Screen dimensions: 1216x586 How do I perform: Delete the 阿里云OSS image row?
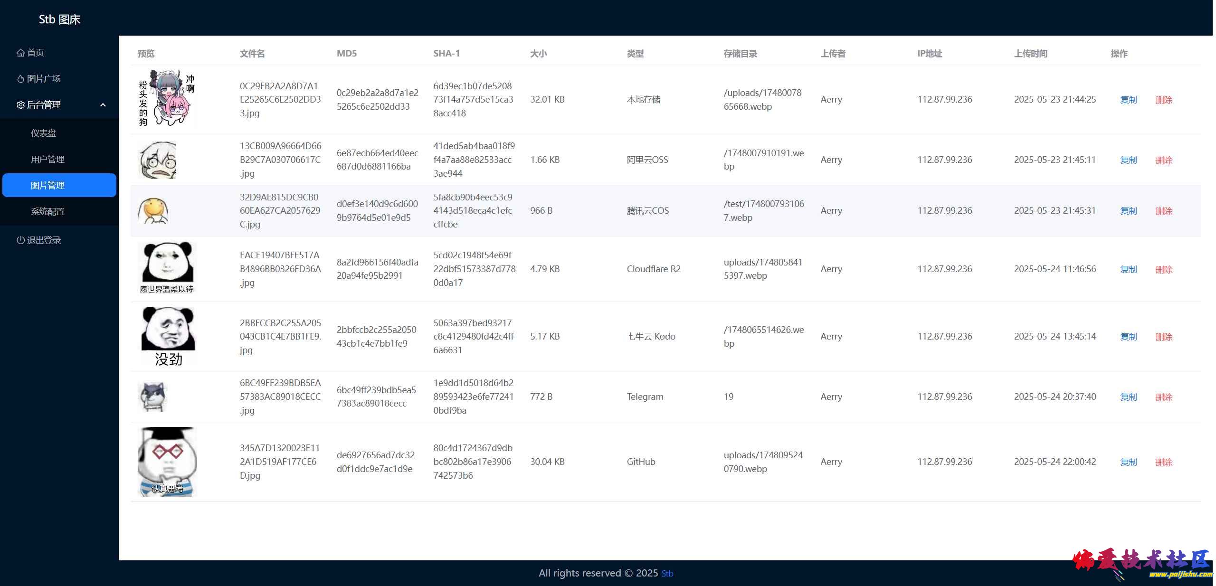(1163, 160)
